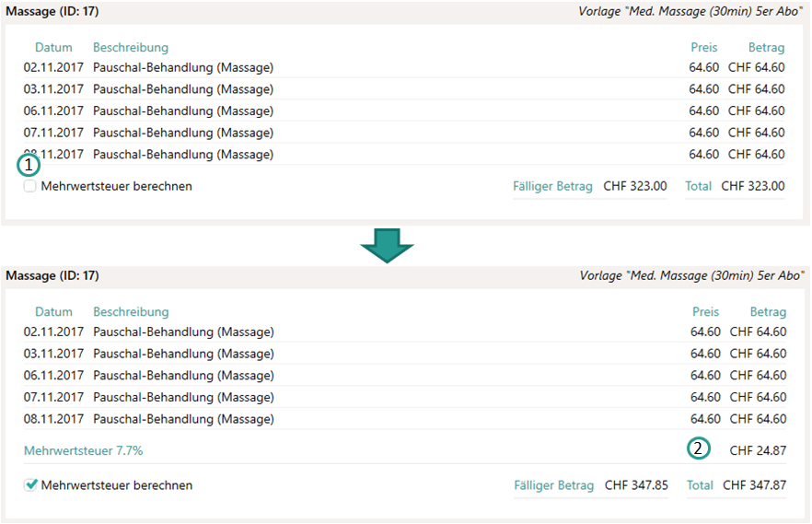Click the upper Massage (ID: 17) panel title

click(x=52, y=12)
